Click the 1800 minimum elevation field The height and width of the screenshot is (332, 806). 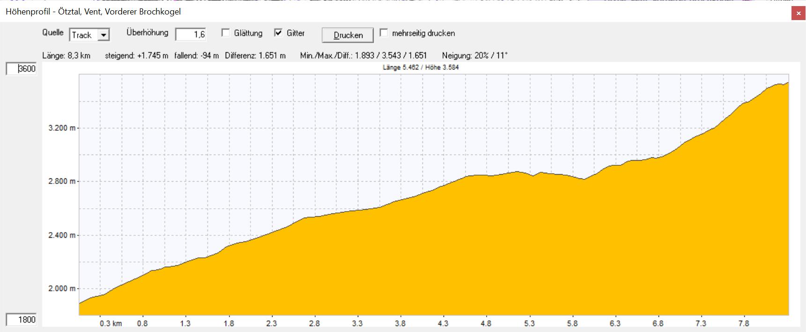pos(22,320)
